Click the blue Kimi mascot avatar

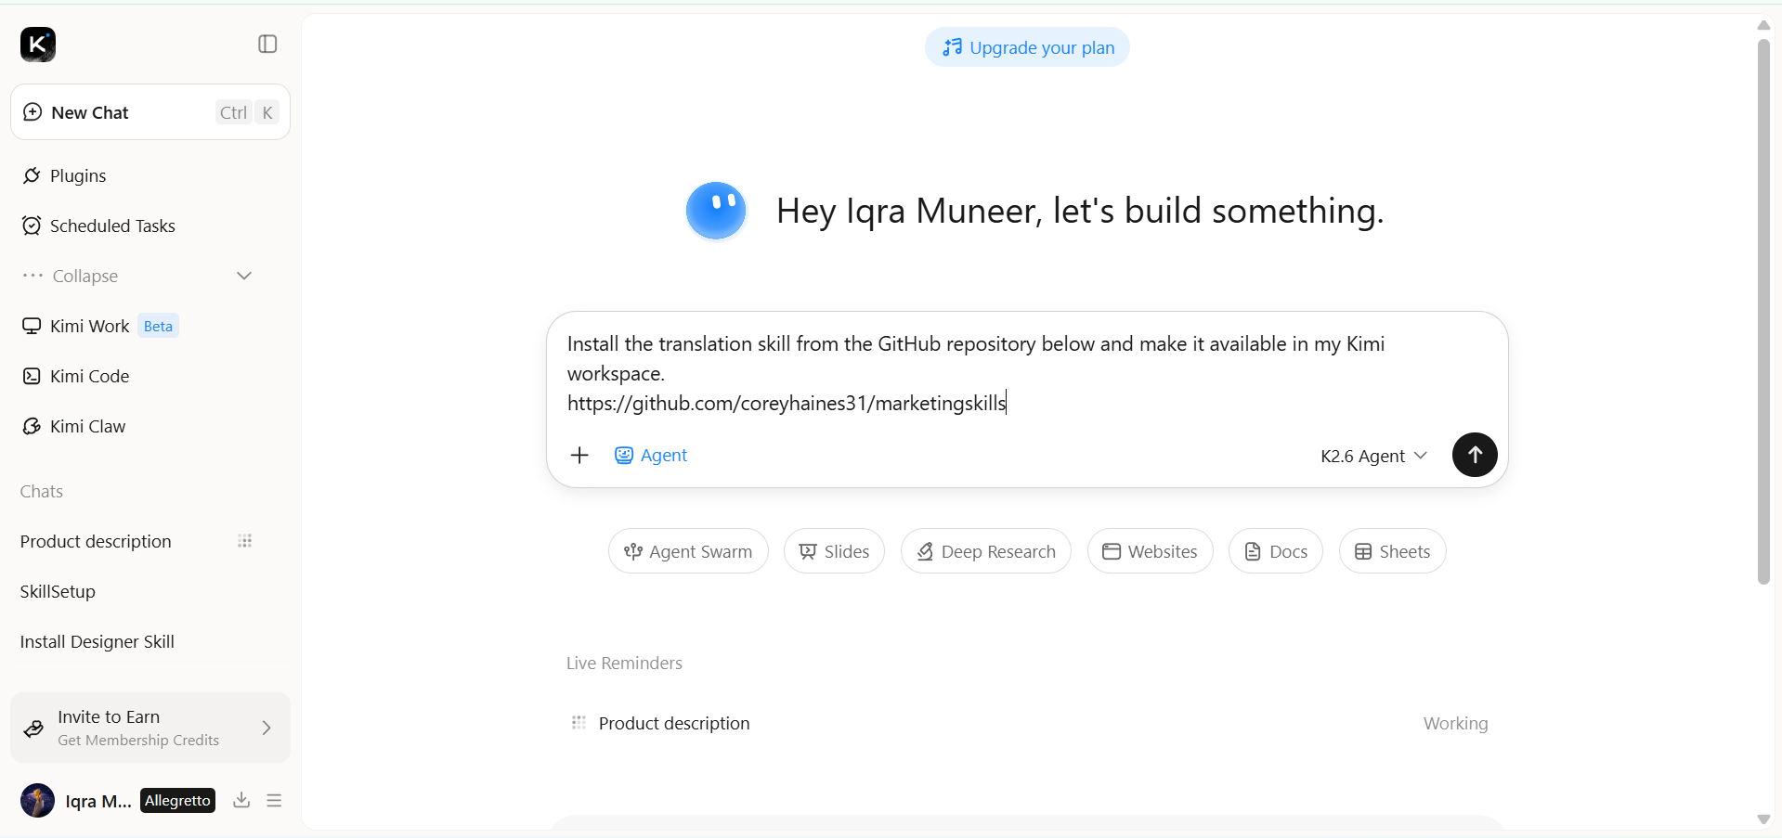[x=716, y=211]
